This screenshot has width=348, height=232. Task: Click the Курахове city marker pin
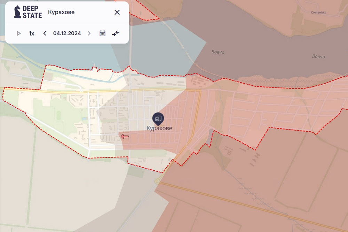click(158, 119)
